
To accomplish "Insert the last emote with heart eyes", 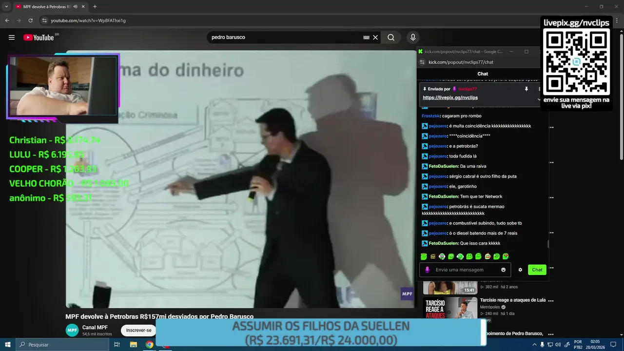I will [x=506, y=256].
